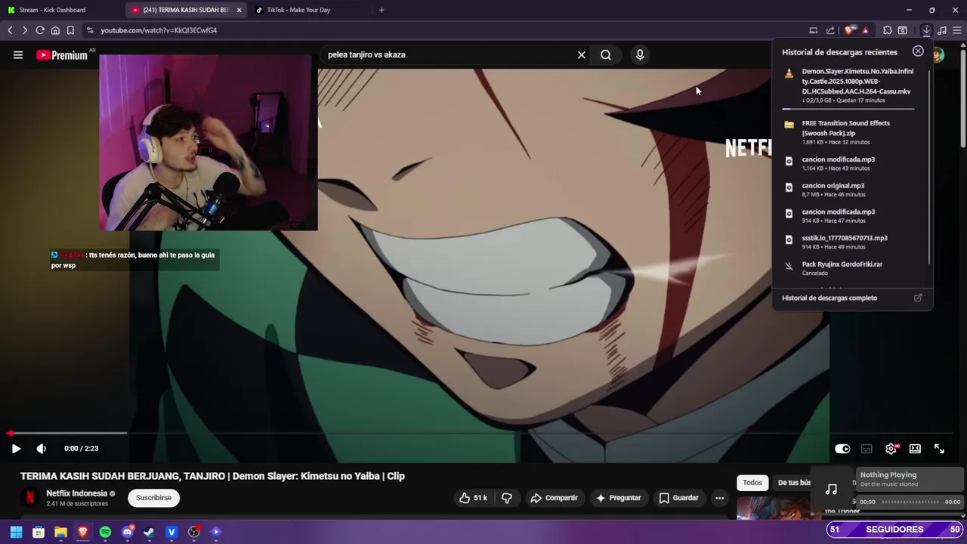Open File Explorer from taskbar
967x544 pixels.
pos(60,532)
